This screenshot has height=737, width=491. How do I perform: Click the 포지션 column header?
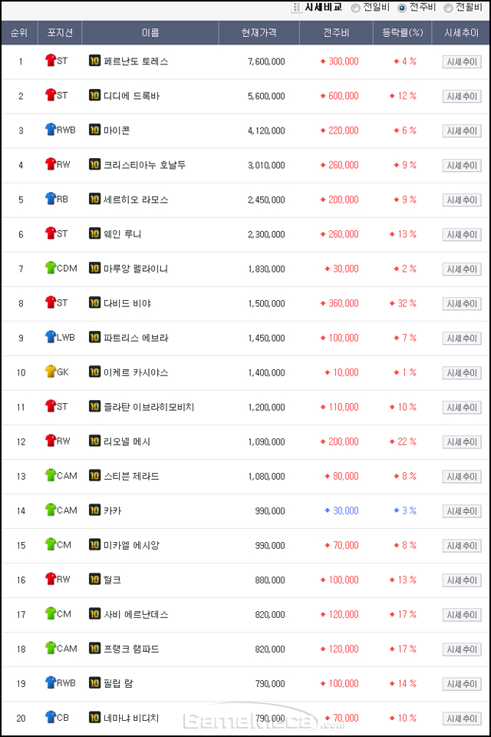pyautogui.click(x=60, y=32)
